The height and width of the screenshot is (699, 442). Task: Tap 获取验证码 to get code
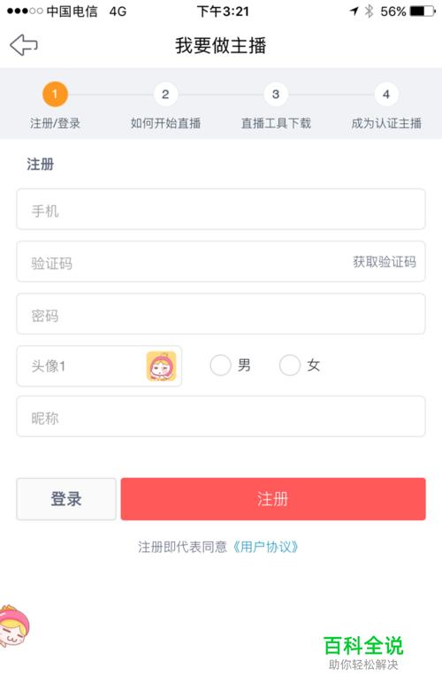pos(385,262)
